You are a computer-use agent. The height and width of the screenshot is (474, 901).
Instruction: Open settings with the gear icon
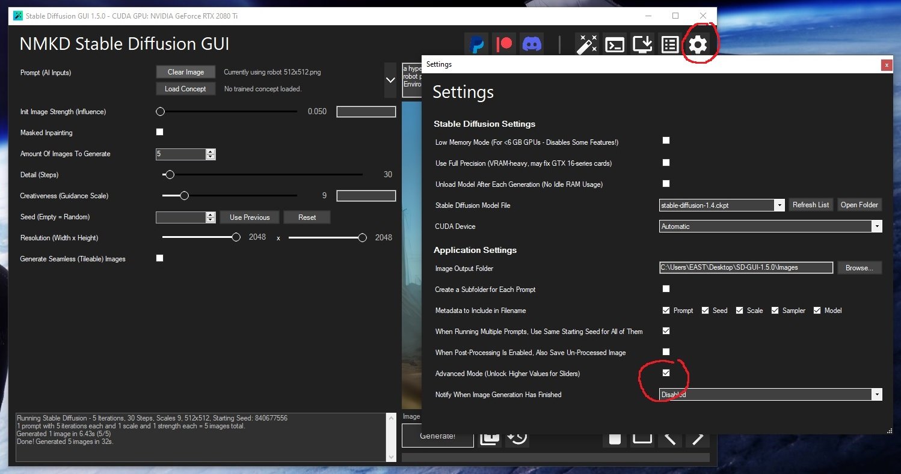(698, 44)
